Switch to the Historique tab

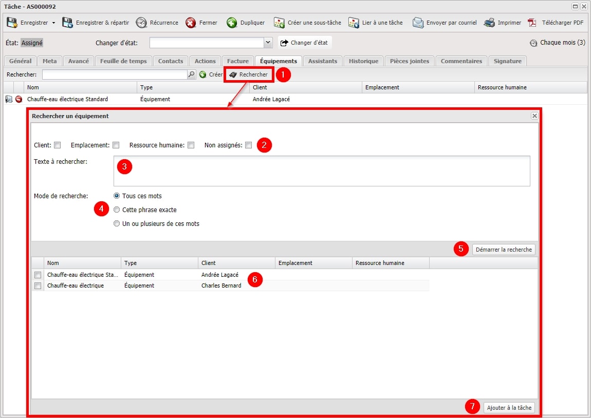pyautogui.click(x=363, y=61)
